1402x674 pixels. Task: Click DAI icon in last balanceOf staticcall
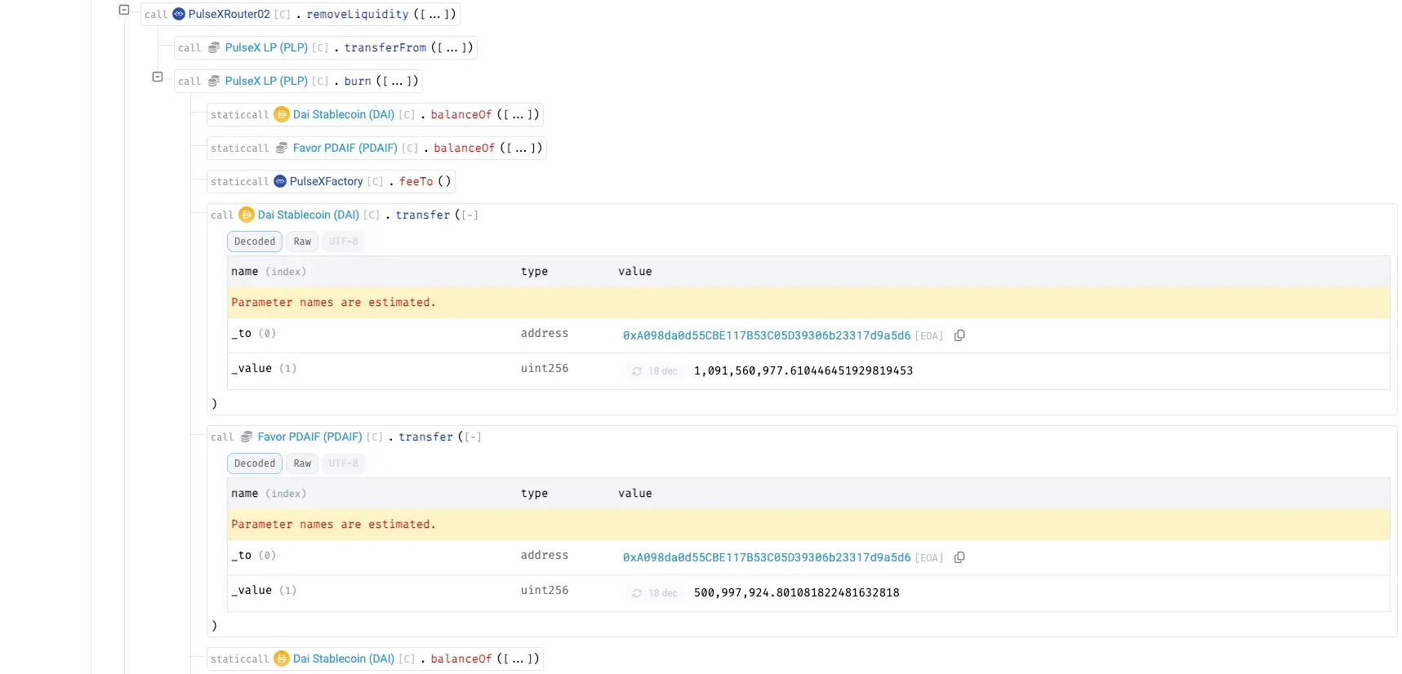pos(282,658)
